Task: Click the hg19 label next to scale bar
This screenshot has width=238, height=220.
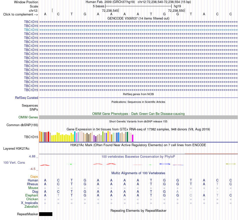Action: click(177, 6)
